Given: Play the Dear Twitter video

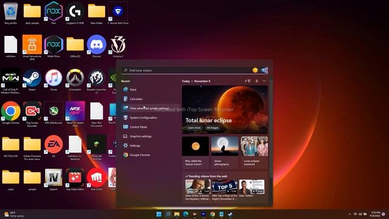Looking at the screenshot, I should [x=251, y=187].
